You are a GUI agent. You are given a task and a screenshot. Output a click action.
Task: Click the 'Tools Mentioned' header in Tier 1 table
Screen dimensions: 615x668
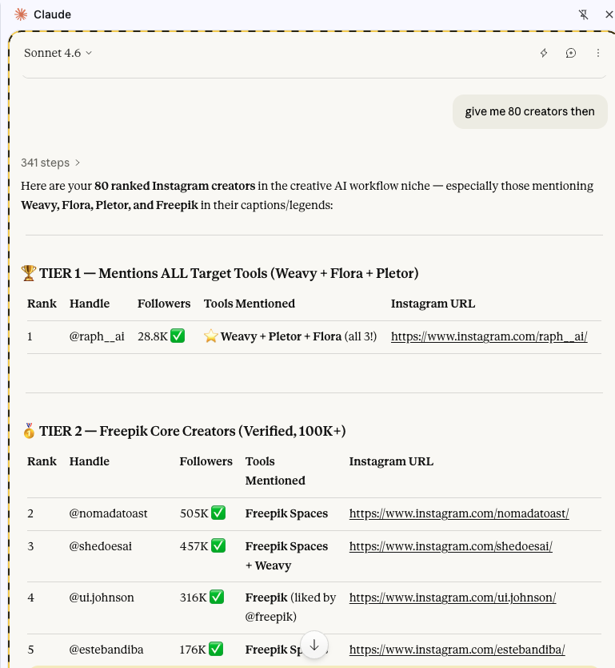click(250, 304)
